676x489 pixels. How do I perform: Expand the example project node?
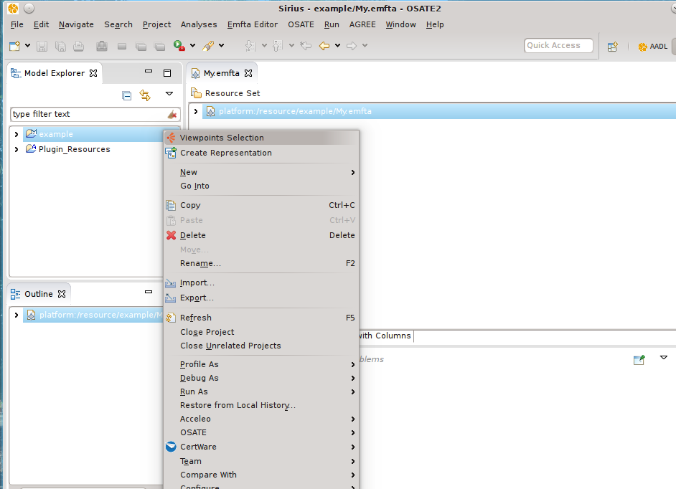(17, 134)
